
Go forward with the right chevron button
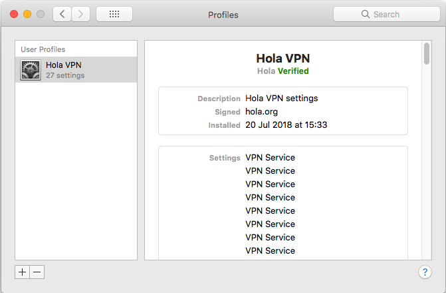pos(81,14)
